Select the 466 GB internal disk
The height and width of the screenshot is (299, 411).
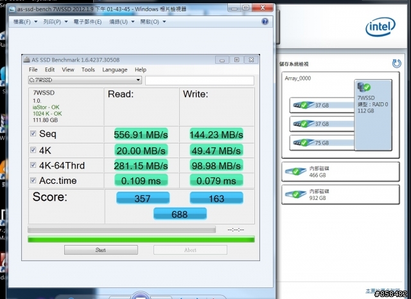[x=340, y=172]
